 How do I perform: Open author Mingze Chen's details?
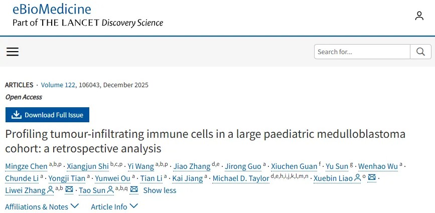tap(26, 166)
